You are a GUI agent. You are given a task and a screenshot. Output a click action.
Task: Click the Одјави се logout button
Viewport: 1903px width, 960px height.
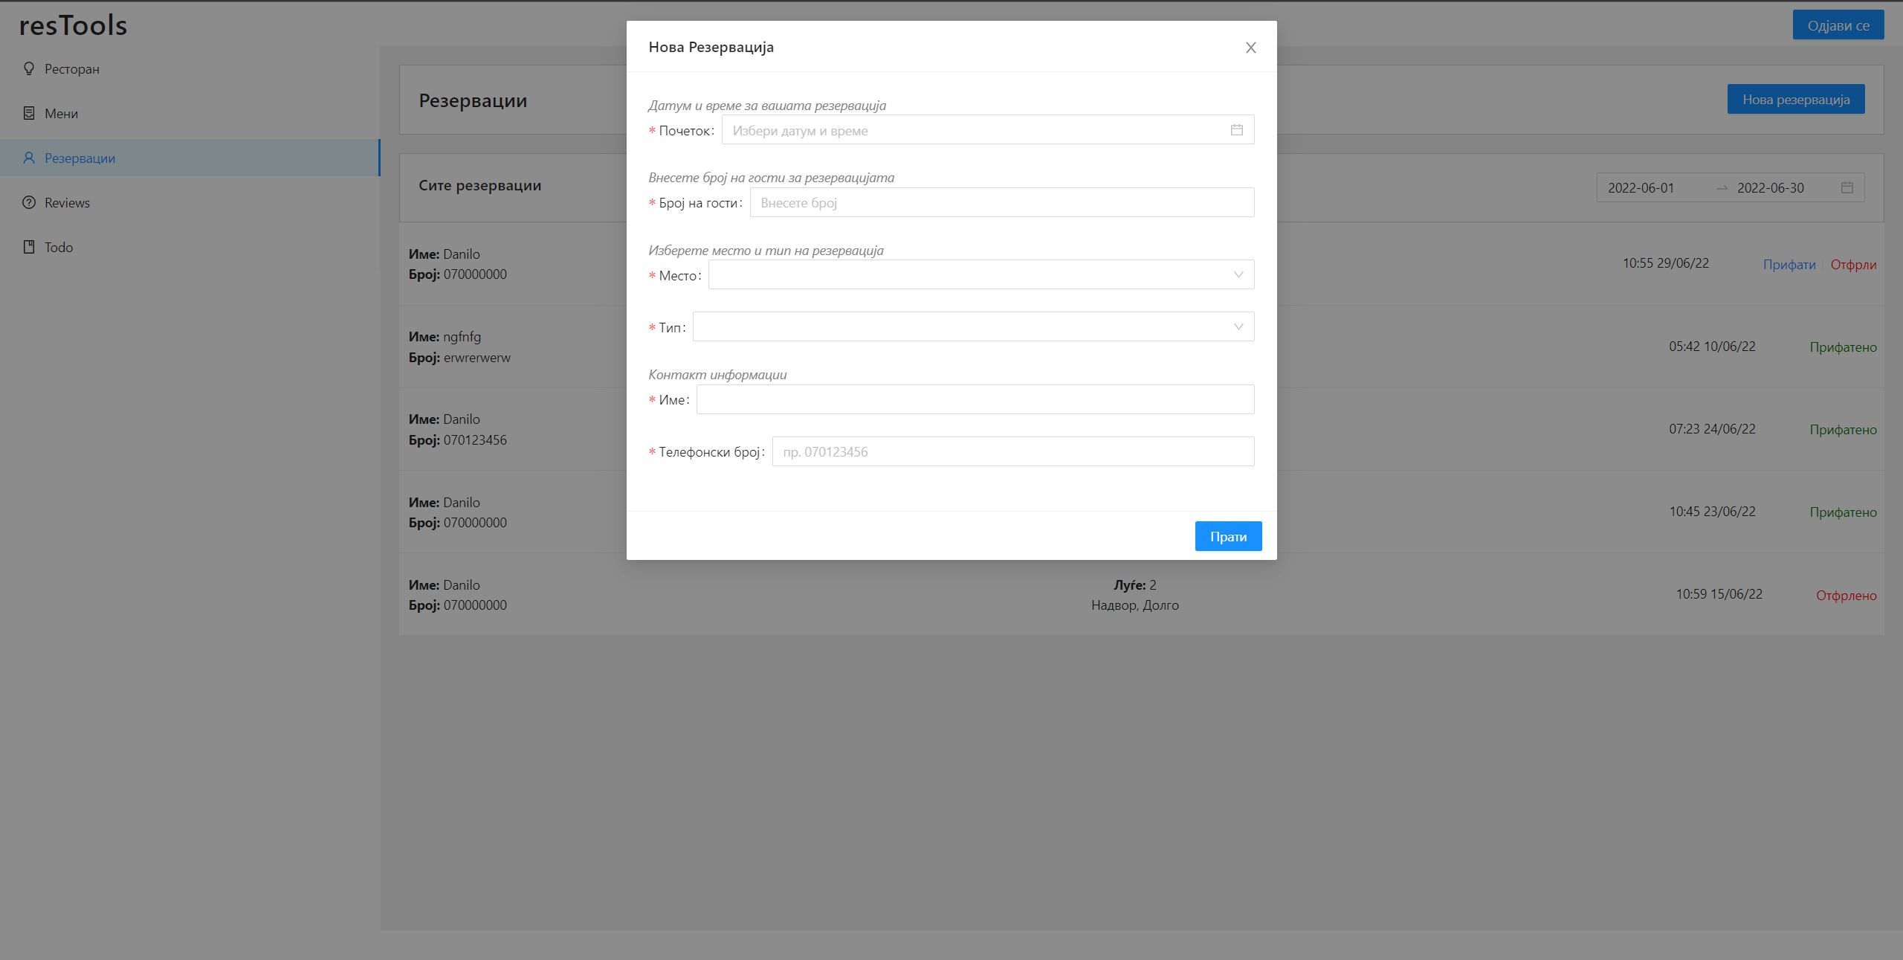(x=1838, y=25)
